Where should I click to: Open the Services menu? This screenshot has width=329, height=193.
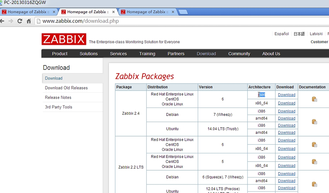tap(118, 54)
